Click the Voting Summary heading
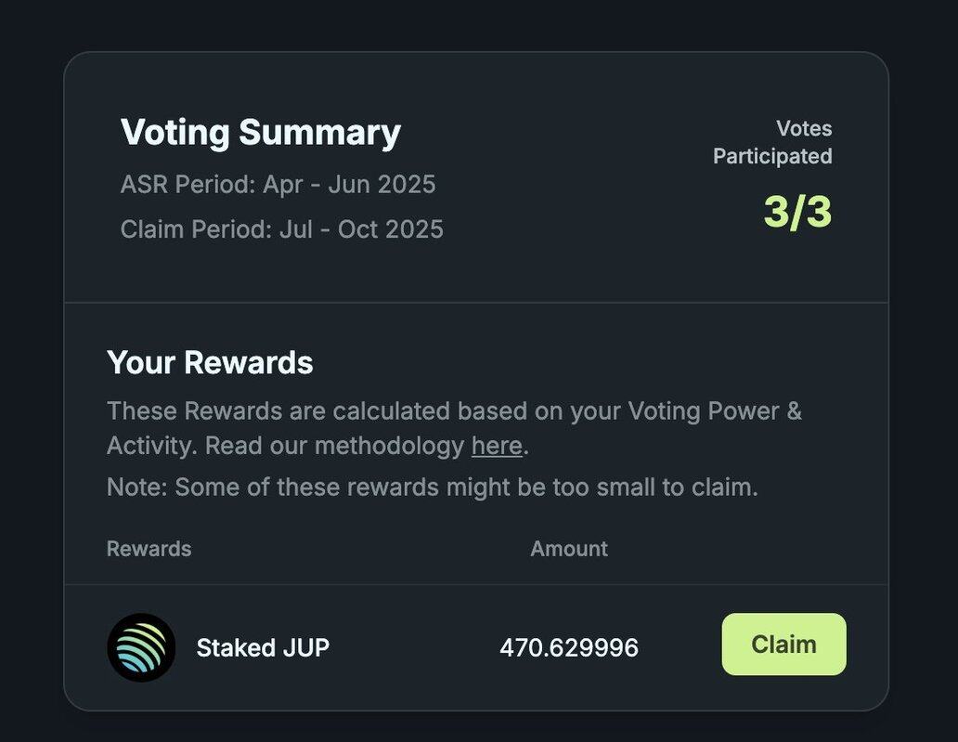 point(261,133)
